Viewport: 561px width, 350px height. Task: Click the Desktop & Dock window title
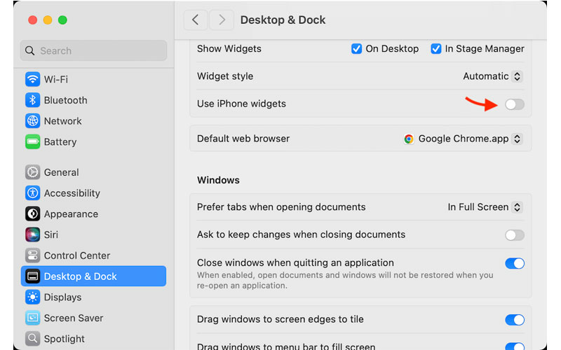click(x=283, y=20)
